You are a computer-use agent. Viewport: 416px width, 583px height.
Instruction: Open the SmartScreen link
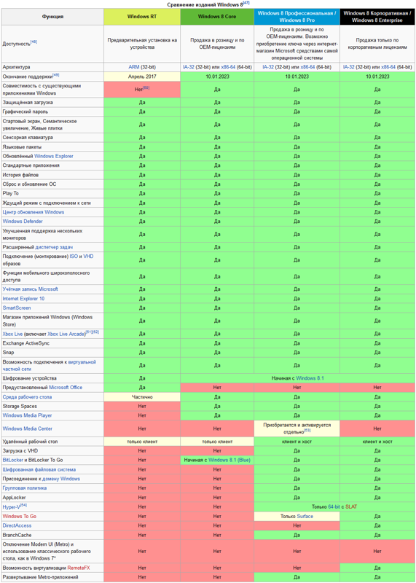click(17, 308)
